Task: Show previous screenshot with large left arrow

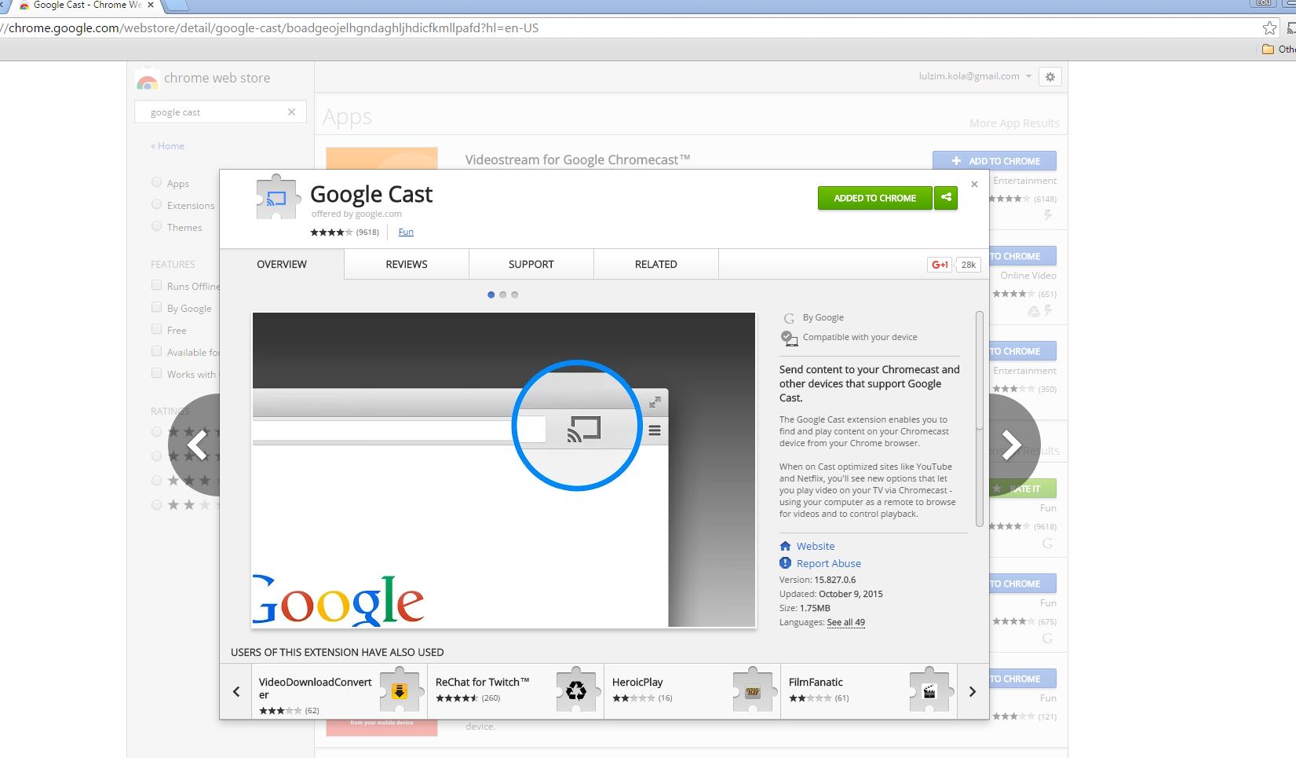Action: point(195,445)
